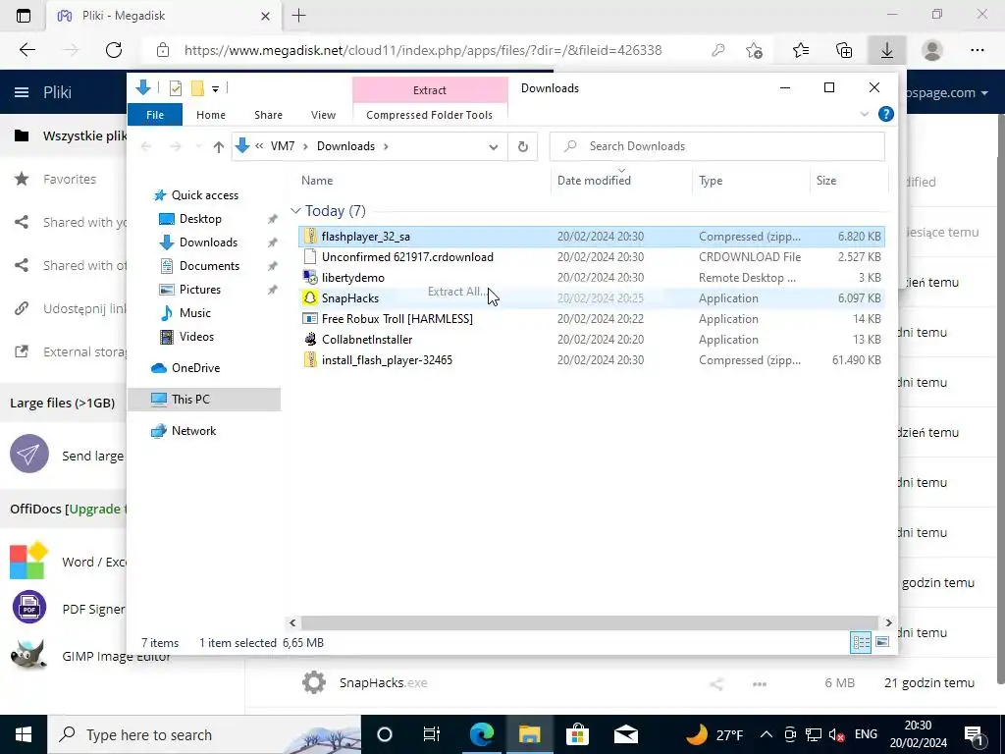Select This PC in navigation pane
Screen dimensions: 1005x754
204,400
